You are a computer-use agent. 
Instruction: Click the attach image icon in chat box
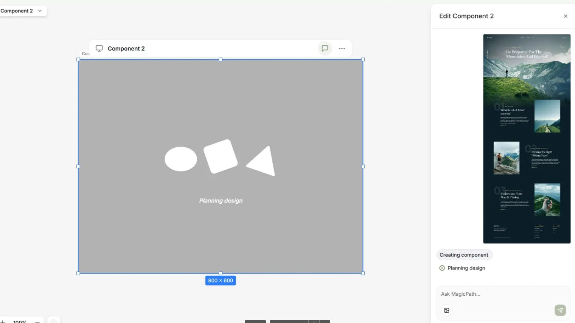(x=447, y=310)
